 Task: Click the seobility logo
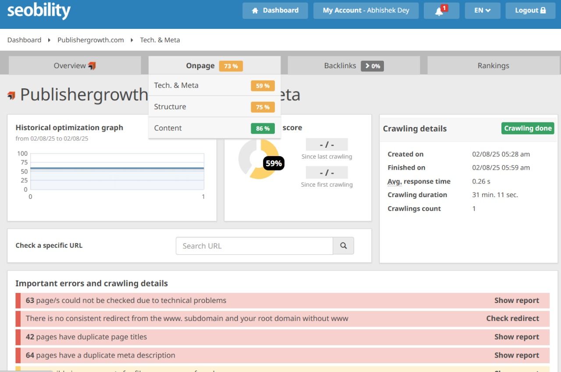pyautogui.click(x=39, y=11)
